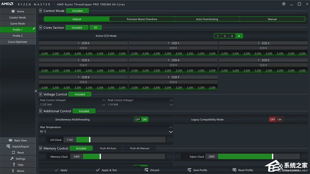310x174 pixels.
Task: Click Reset Profile button label
Action: point(245,170)
